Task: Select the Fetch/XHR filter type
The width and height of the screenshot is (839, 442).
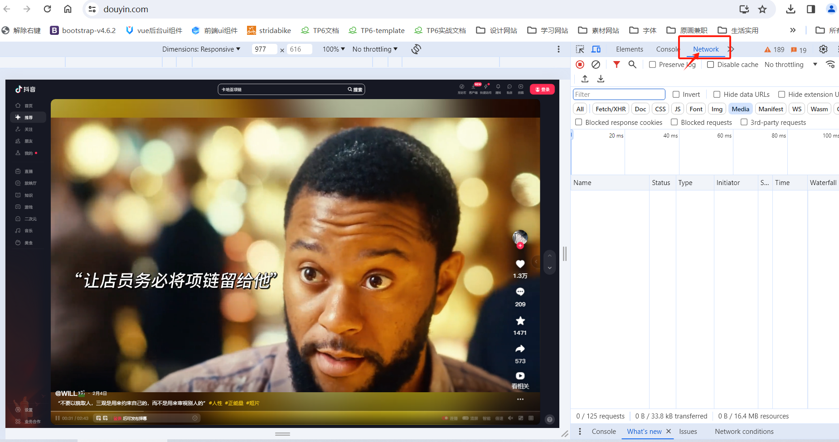Action: tap(611, 109)
